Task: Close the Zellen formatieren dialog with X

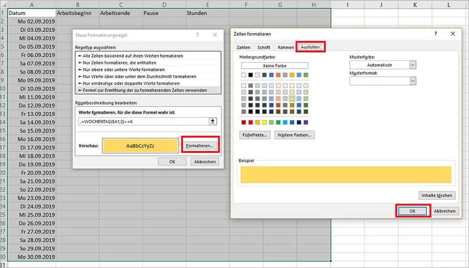Action: point(452,34)
